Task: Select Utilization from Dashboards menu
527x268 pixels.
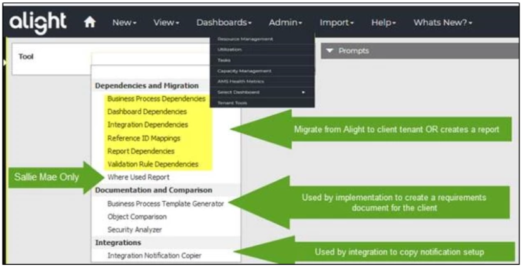Action: point(262,50)
